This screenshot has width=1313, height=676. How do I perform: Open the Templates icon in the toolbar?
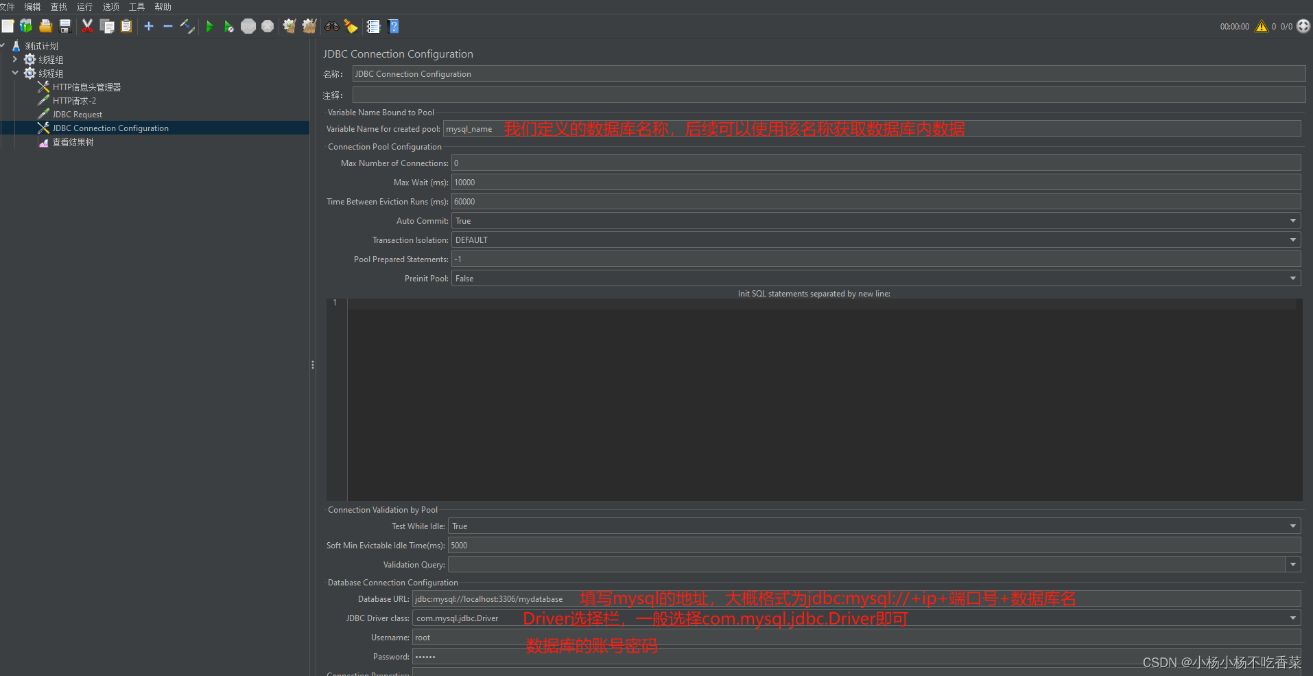26,26
